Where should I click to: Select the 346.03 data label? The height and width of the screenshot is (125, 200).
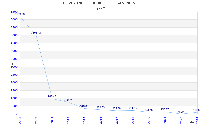coord(84,106)
